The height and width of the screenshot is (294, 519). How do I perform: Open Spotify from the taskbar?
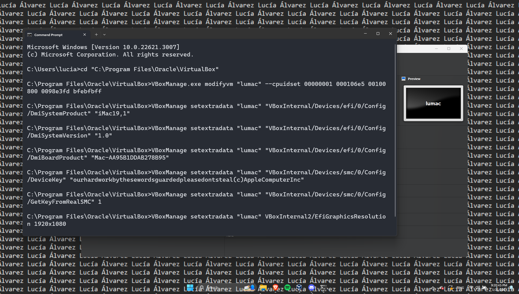click(287, 287)
